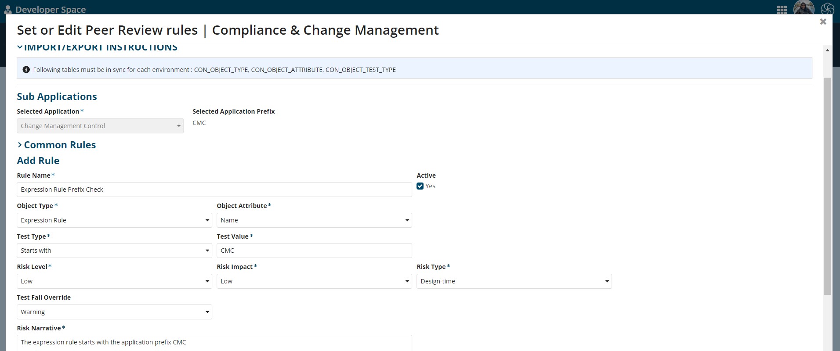Close the Peer Review rules dialog
This screenshot has height=351, width=840.
pyautogui.click(x=823, y=21)
